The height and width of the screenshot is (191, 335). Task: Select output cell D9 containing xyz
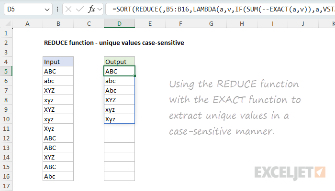(120, 109)
